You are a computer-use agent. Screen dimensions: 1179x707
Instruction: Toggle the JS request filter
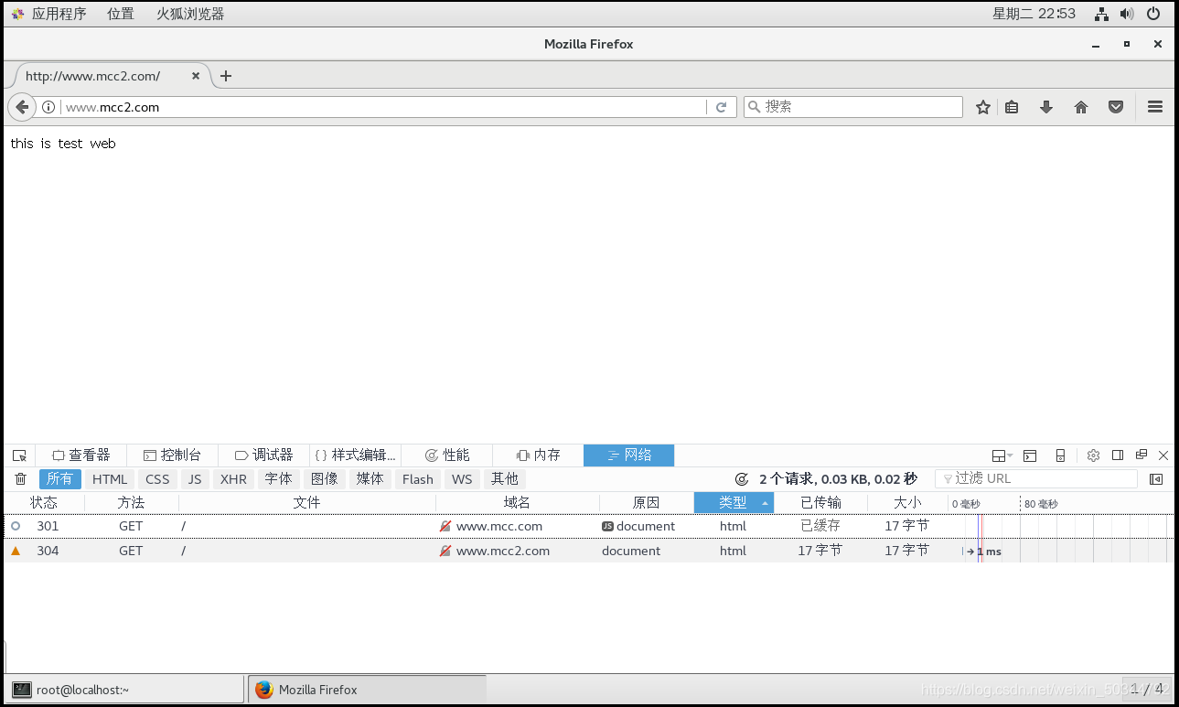pyautogui.click(x=195, y=479)
